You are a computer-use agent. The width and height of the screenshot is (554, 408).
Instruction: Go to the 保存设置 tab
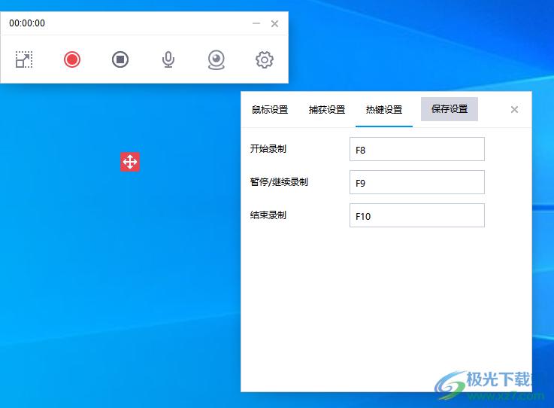450,109
